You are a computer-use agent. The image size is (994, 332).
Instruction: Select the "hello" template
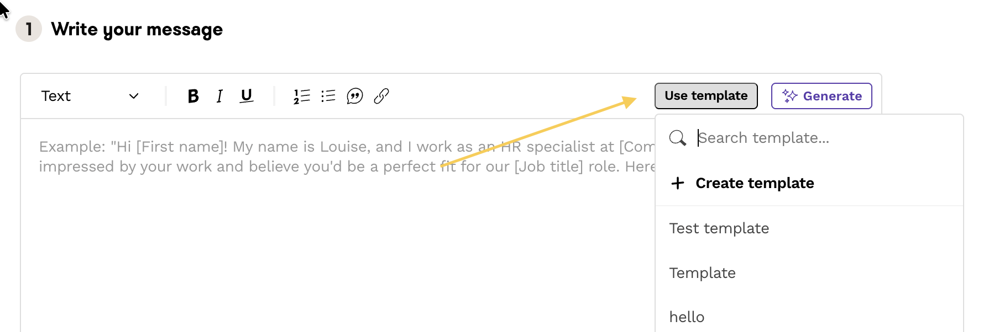(687, 317)
